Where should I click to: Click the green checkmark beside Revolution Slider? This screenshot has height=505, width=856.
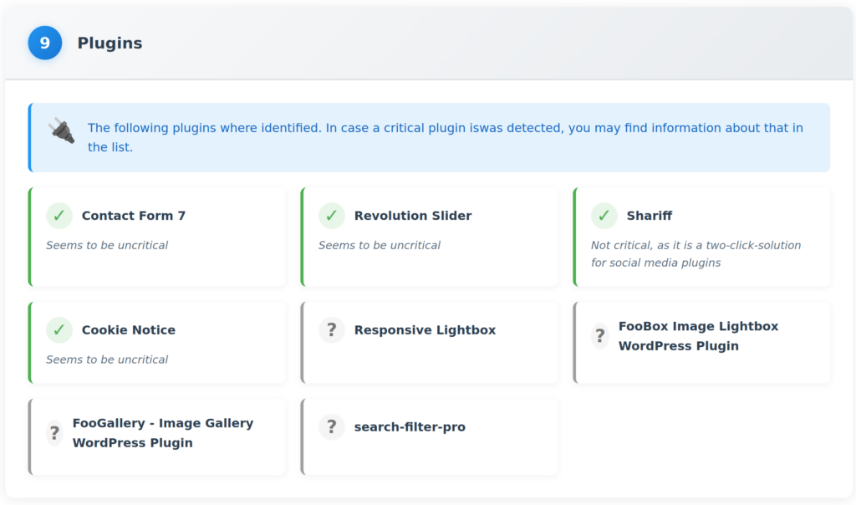click(331, 216)
